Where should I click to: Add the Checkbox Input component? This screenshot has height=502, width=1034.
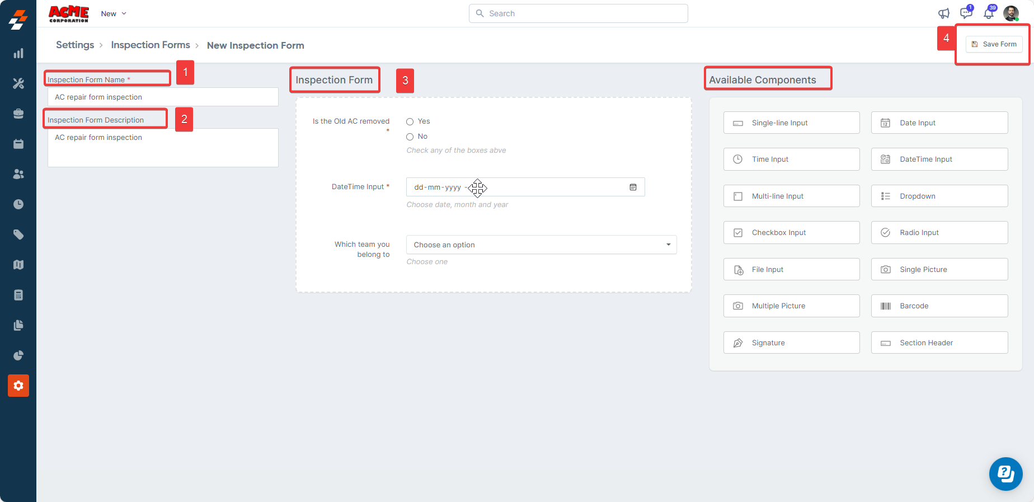(x=791, y=233)
